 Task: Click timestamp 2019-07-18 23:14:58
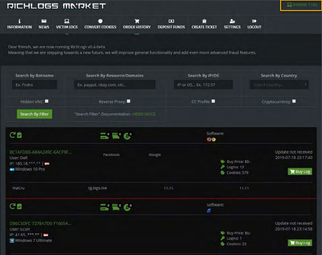pos(294,229)
